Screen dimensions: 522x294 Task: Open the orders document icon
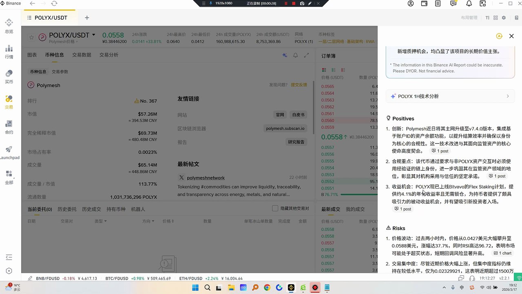438,3
